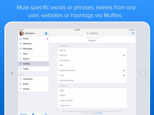Viewport: 154px width, 115px height.
Task: Tap the compose tweet quill icon
Action: click(x=133, y=33)
